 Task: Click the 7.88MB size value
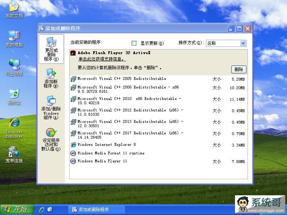coord(238,162)
